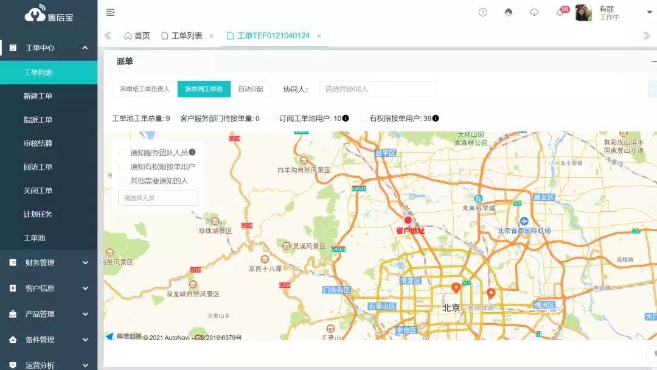Image resolution: width=657 pixels, height=370 pixels.
Task: Open 指派工单 in the sidebar
Action: pos(38,120)
